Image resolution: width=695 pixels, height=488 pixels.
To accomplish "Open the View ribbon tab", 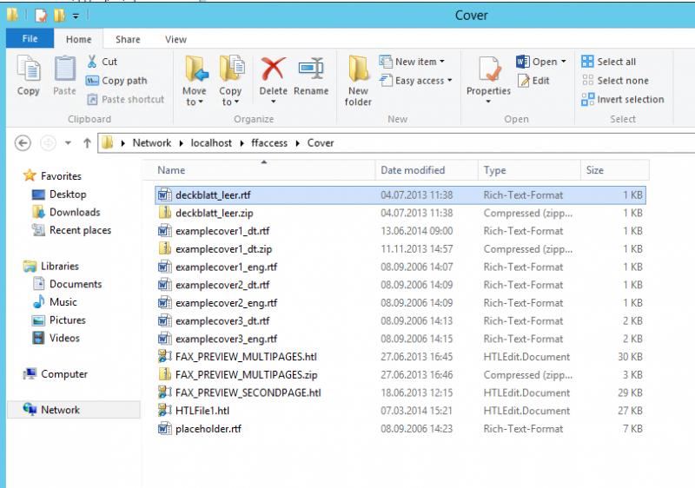I will coord(175,39).
